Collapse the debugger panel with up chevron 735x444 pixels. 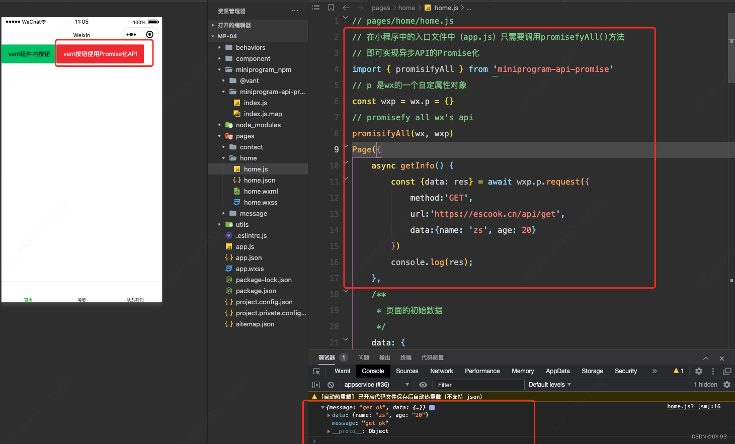(x=706, y=358)
